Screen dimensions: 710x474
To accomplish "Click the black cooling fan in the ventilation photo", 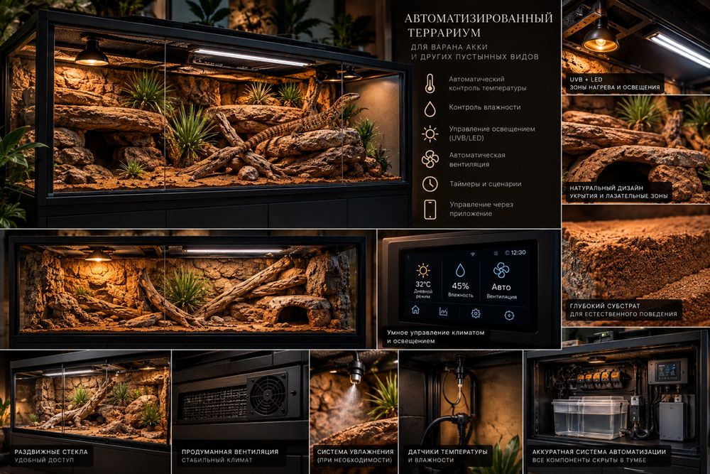I will click(x=268, y=394).
